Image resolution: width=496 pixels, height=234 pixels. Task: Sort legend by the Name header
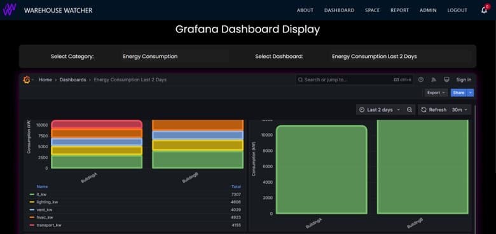(x=42, y=186)
